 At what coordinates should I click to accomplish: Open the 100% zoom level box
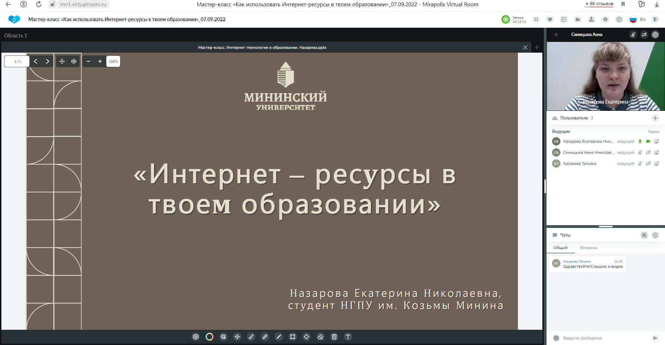point(113,61)
